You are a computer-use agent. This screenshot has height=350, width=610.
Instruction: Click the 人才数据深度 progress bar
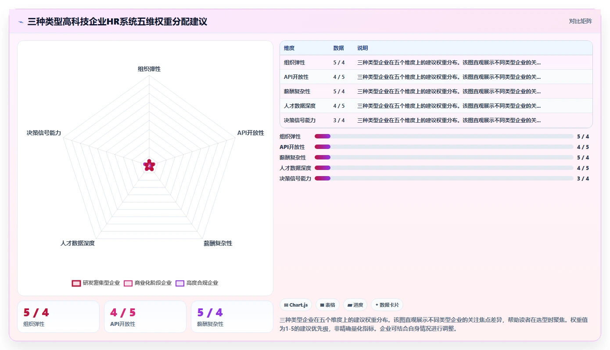(444, 168)
